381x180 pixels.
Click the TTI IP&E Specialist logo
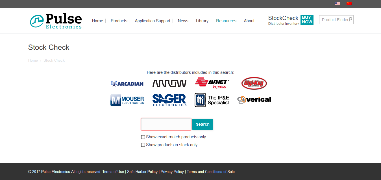tap(212, 100)
